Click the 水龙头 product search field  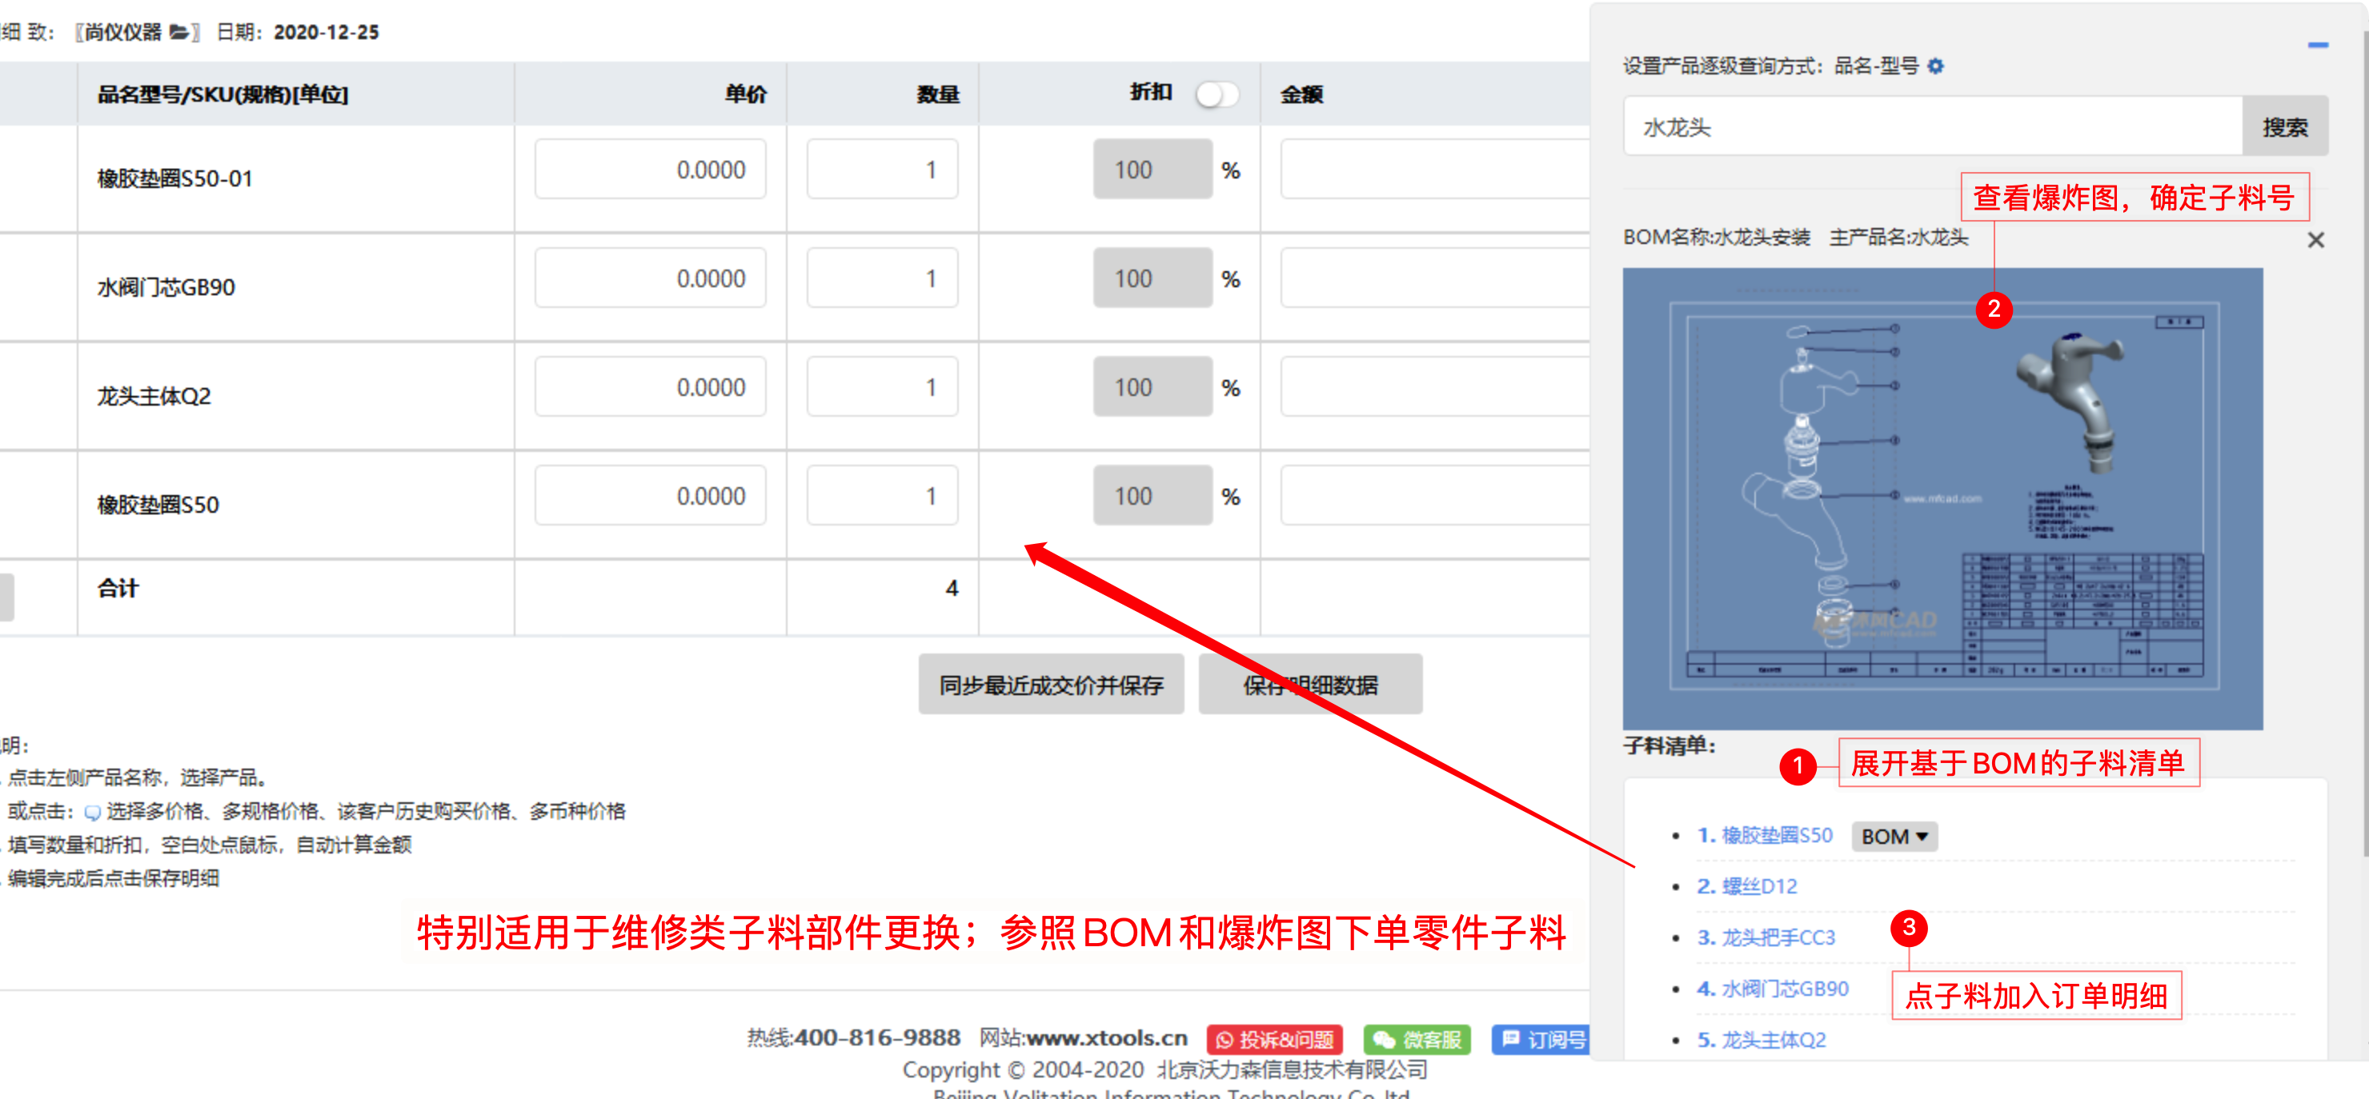1931,127
